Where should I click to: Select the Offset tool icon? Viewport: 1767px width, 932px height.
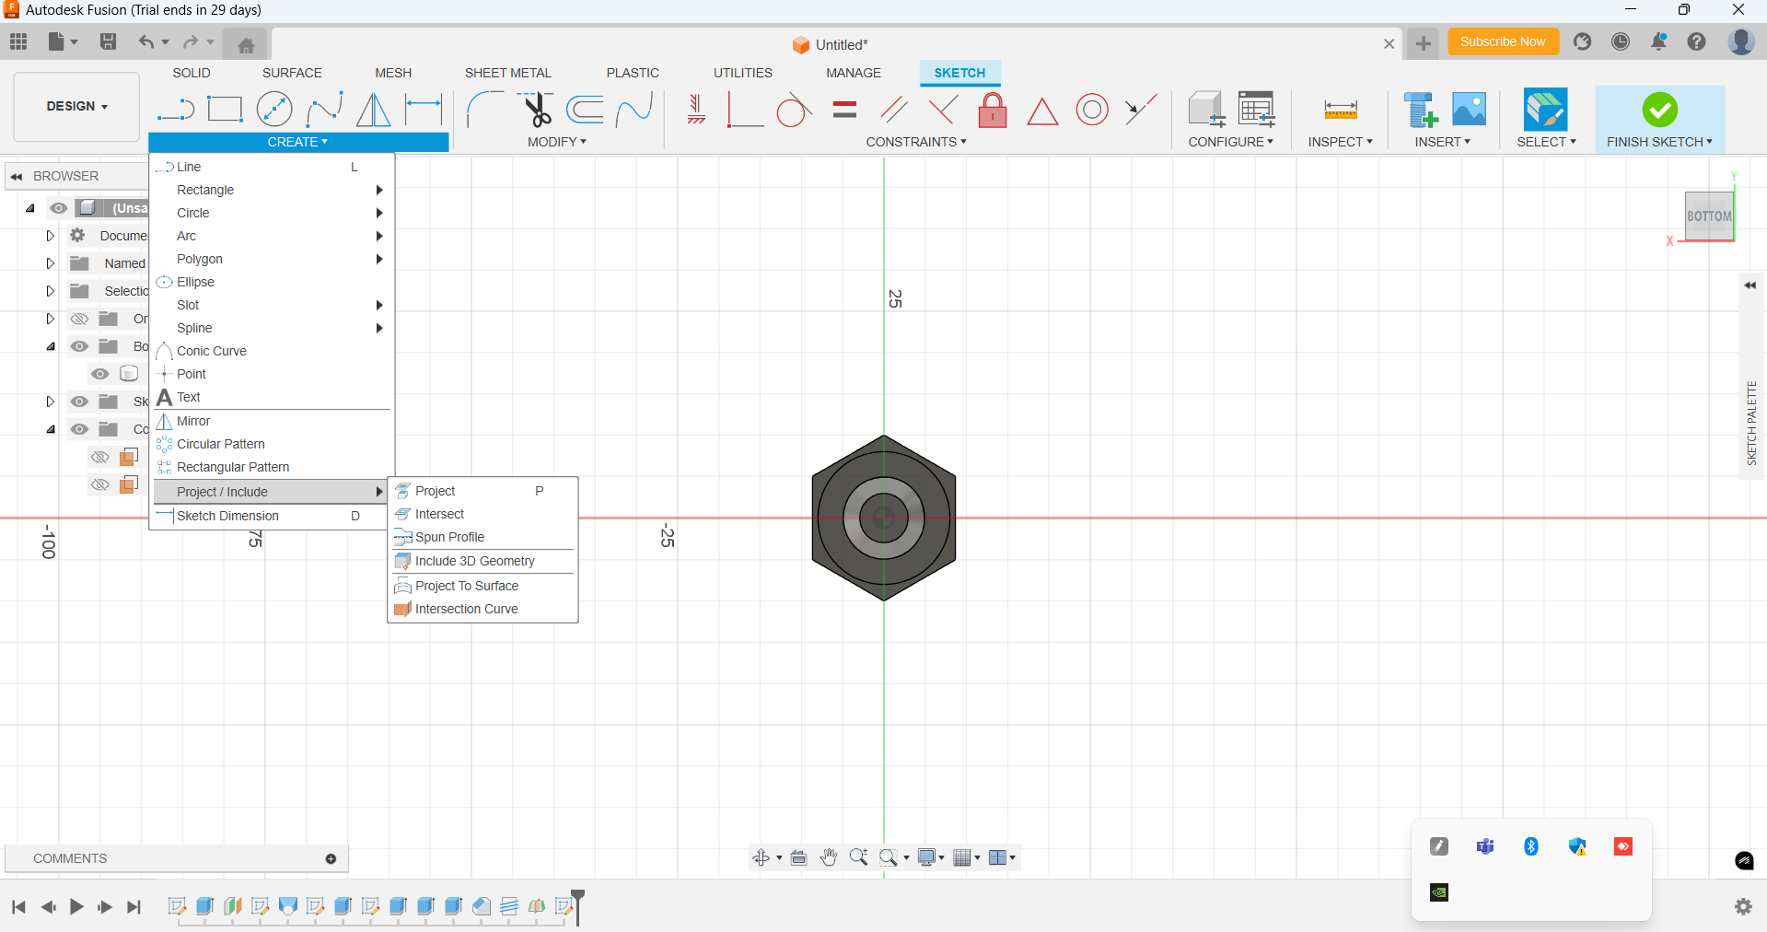586,110
